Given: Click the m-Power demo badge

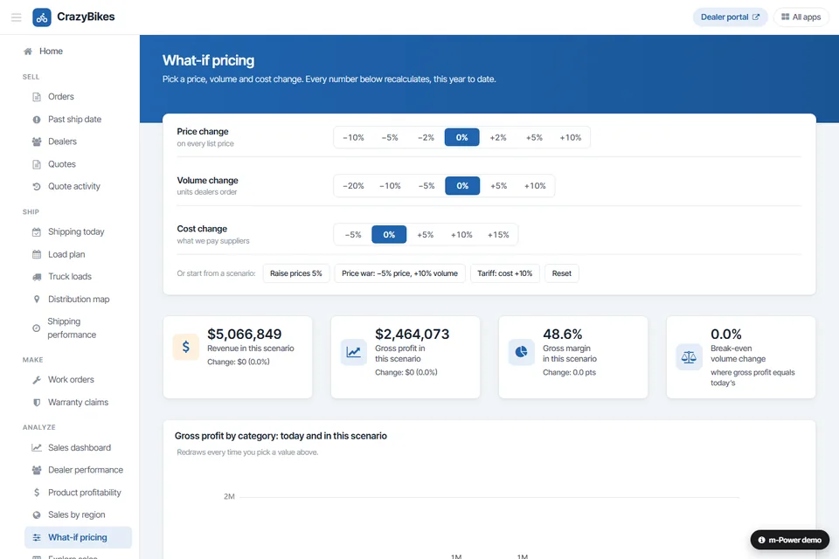Looking at the screenshot, I should 790,540.
